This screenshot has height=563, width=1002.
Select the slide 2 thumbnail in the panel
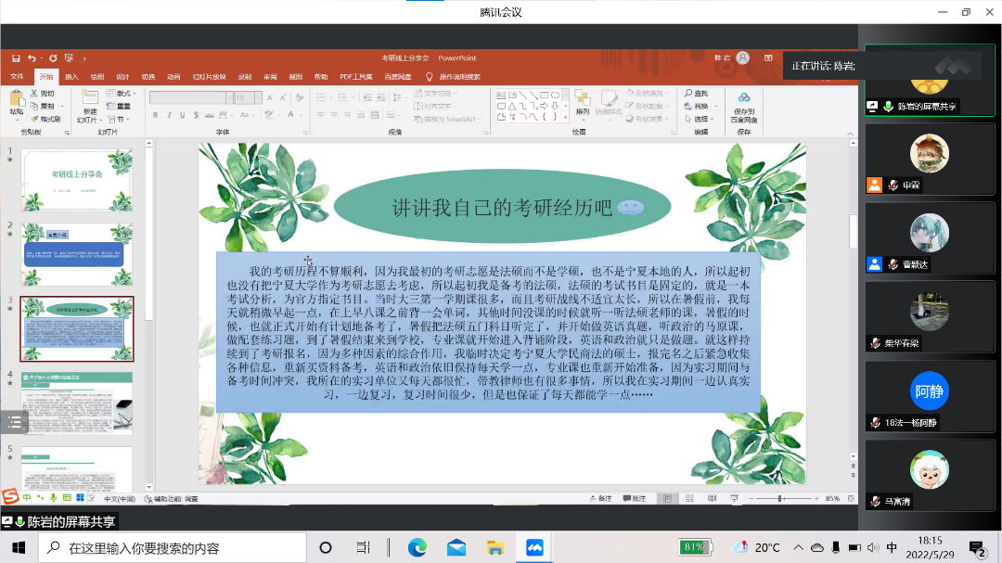[77, 253]
